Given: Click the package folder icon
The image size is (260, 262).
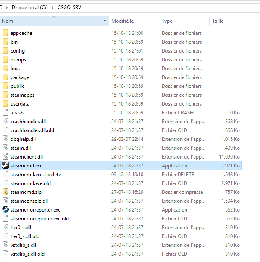Looking at the screenshot, I should tap(5, 77).
